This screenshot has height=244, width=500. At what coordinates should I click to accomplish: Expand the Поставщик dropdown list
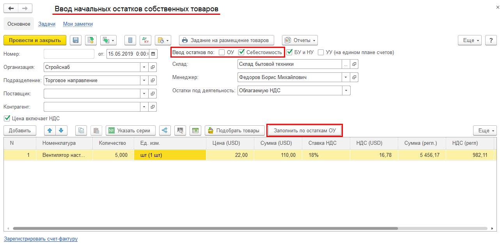145,94
